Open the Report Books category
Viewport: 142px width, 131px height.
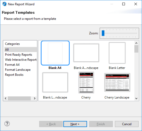tap(14, 75)
